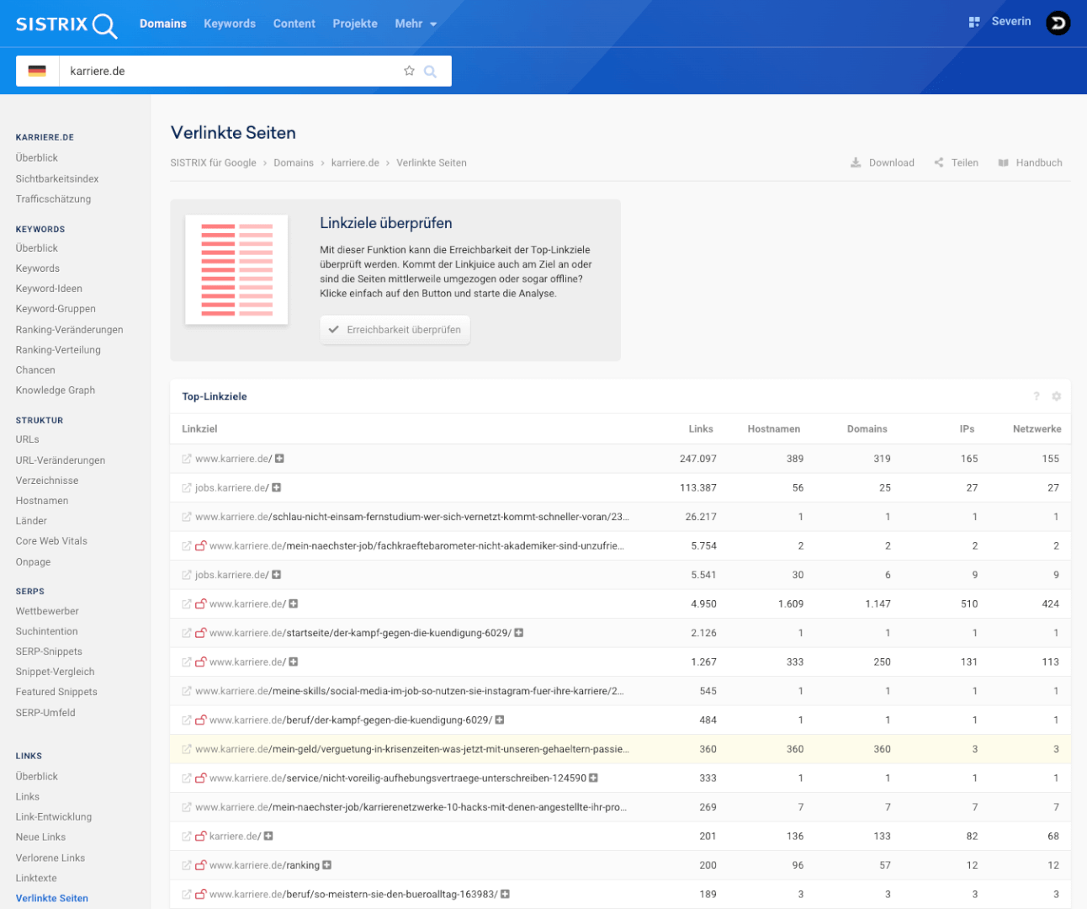Click the SISTRIX logo
The height and width of the screenshot is (909, 1087).
[66, 24]
